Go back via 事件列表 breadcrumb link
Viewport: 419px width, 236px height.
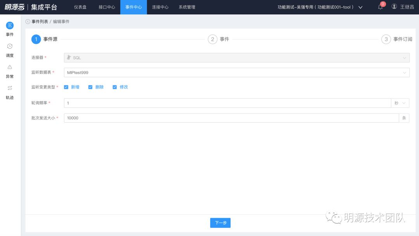pos(40,22)
